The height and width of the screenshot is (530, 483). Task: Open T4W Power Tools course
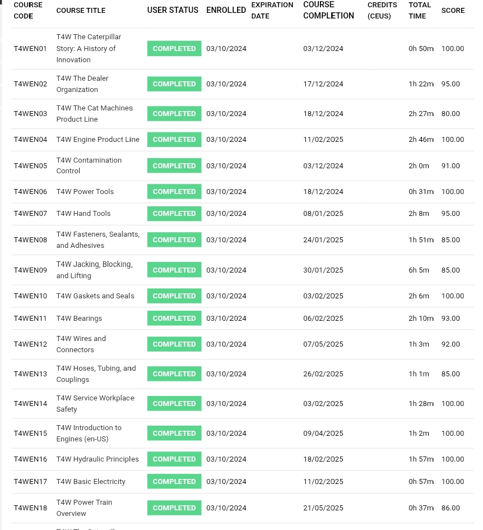85,192
